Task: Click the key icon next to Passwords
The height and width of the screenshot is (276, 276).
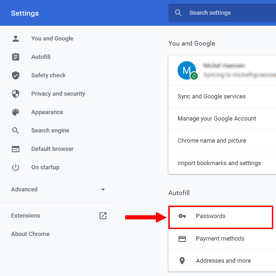Action: 182,216
